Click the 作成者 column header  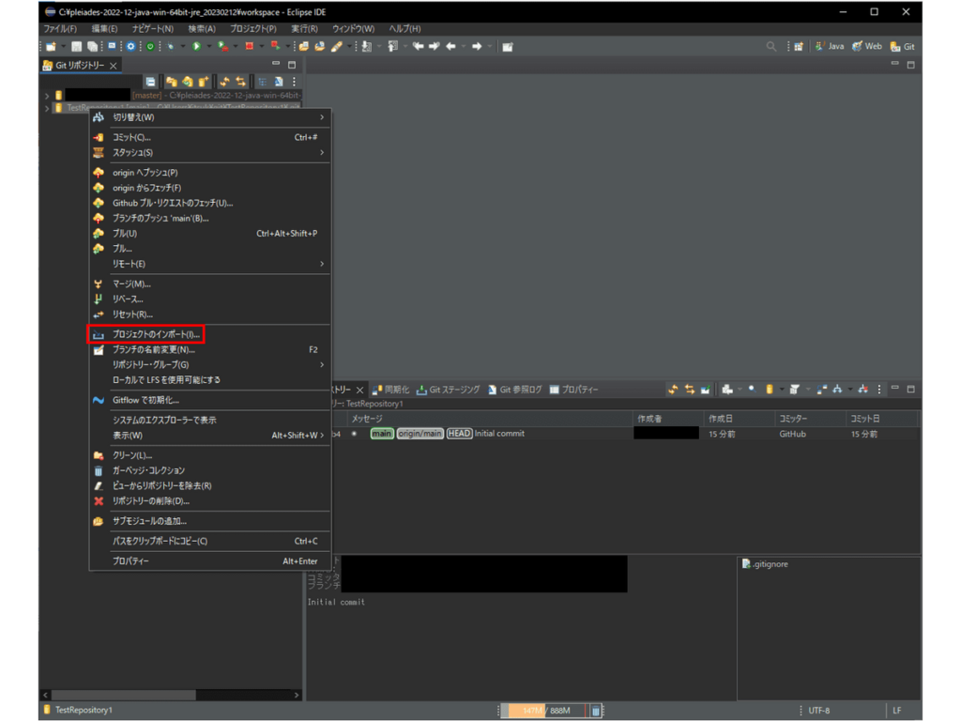coord(668,419)
